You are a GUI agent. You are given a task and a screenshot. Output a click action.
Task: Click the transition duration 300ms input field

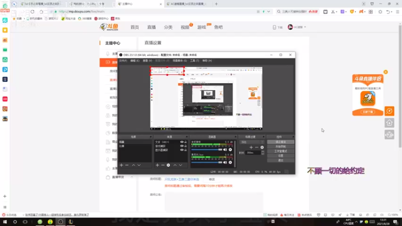point(253,153)
